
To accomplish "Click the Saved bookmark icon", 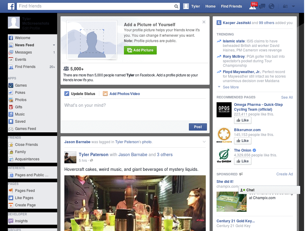I will (x=11, y=122).
